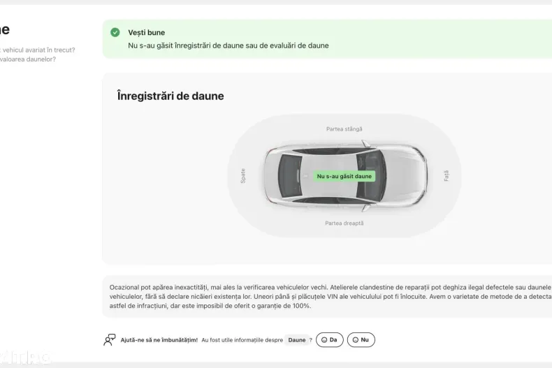Image resolution: width=552 pixels, height=368 pixels.
Task: Click the no damage records found banner message
Action: click(x=228, y=45)
